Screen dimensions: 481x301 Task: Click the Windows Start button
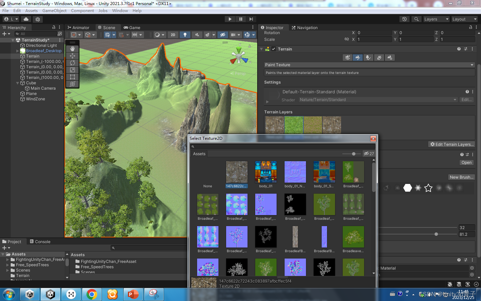(x=9, y=294)
